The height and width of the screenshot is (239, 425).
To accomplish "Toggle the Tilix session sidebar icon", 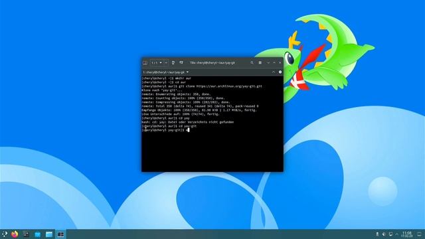I will [145, 62].
